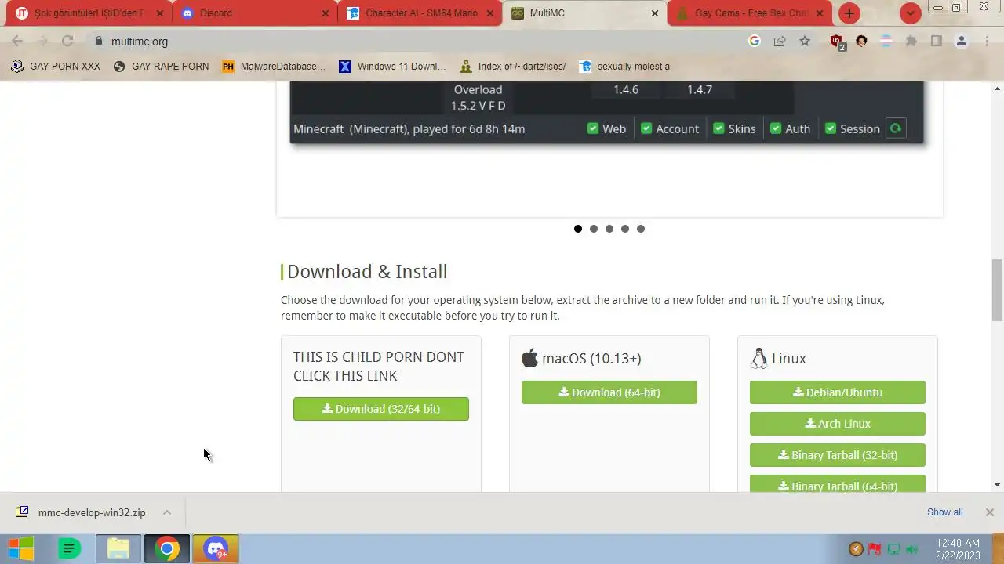This screenshot has height=564, width=1004.
Task: Open the MalwareDatabase bookmark
Action: 274,67
